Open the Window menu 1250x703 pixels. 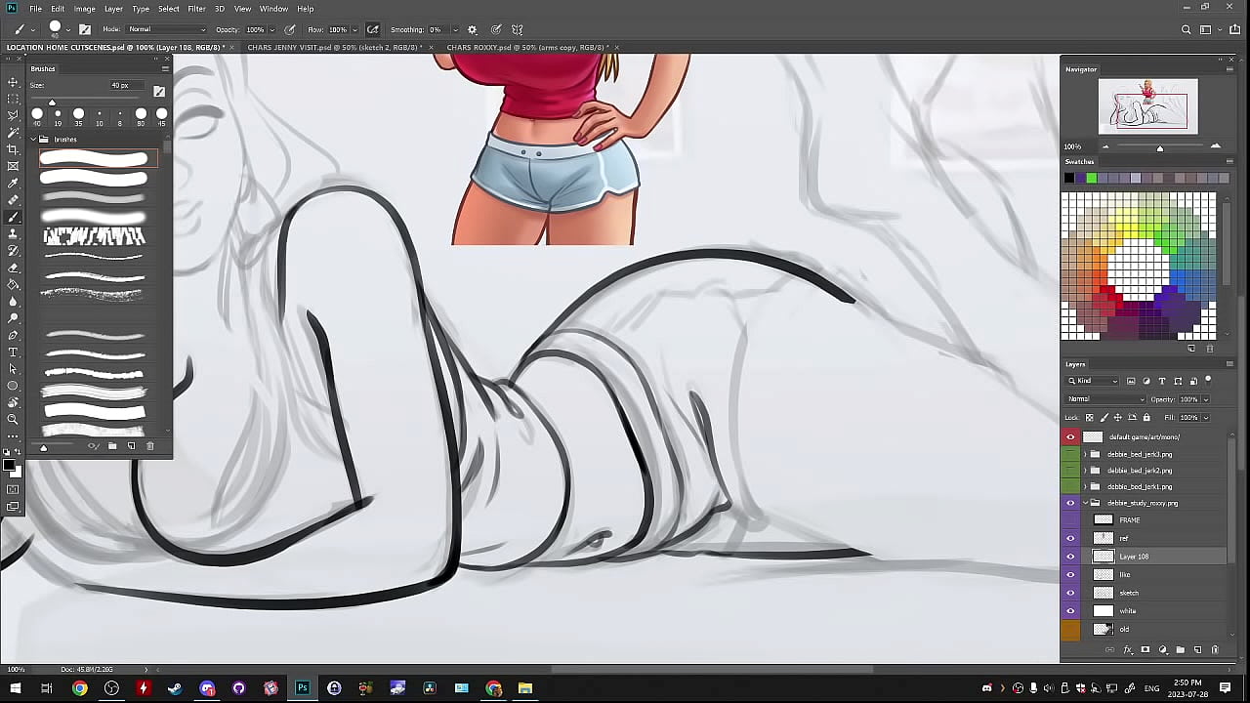[x=273, y=9]
